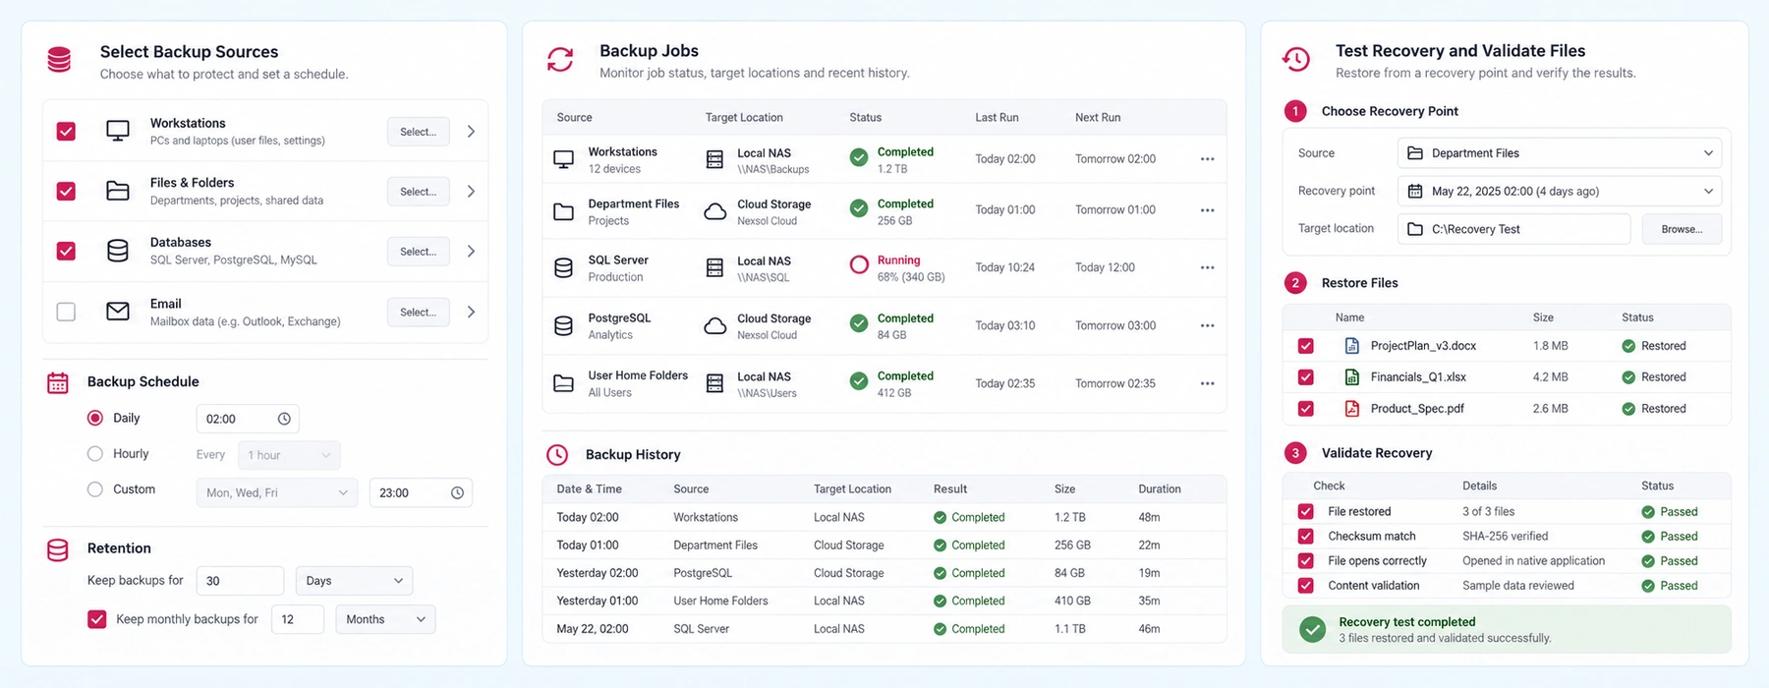Click the PDF file icon for Product_Spec.pdf
1769x688 pixels.
1352,408
